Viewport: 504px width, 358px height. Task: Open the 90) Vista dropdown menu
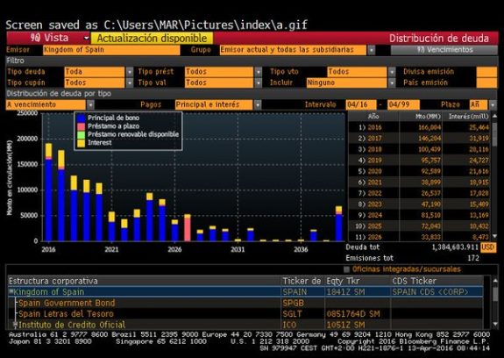point(48,38)
